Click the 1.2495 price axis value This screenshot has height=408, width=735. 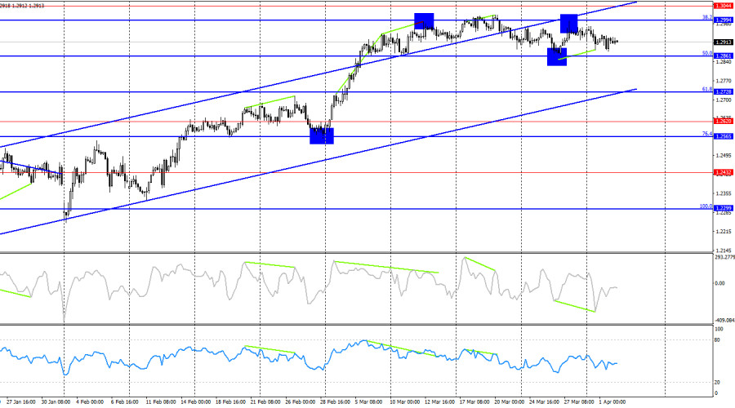coord(724,156)
